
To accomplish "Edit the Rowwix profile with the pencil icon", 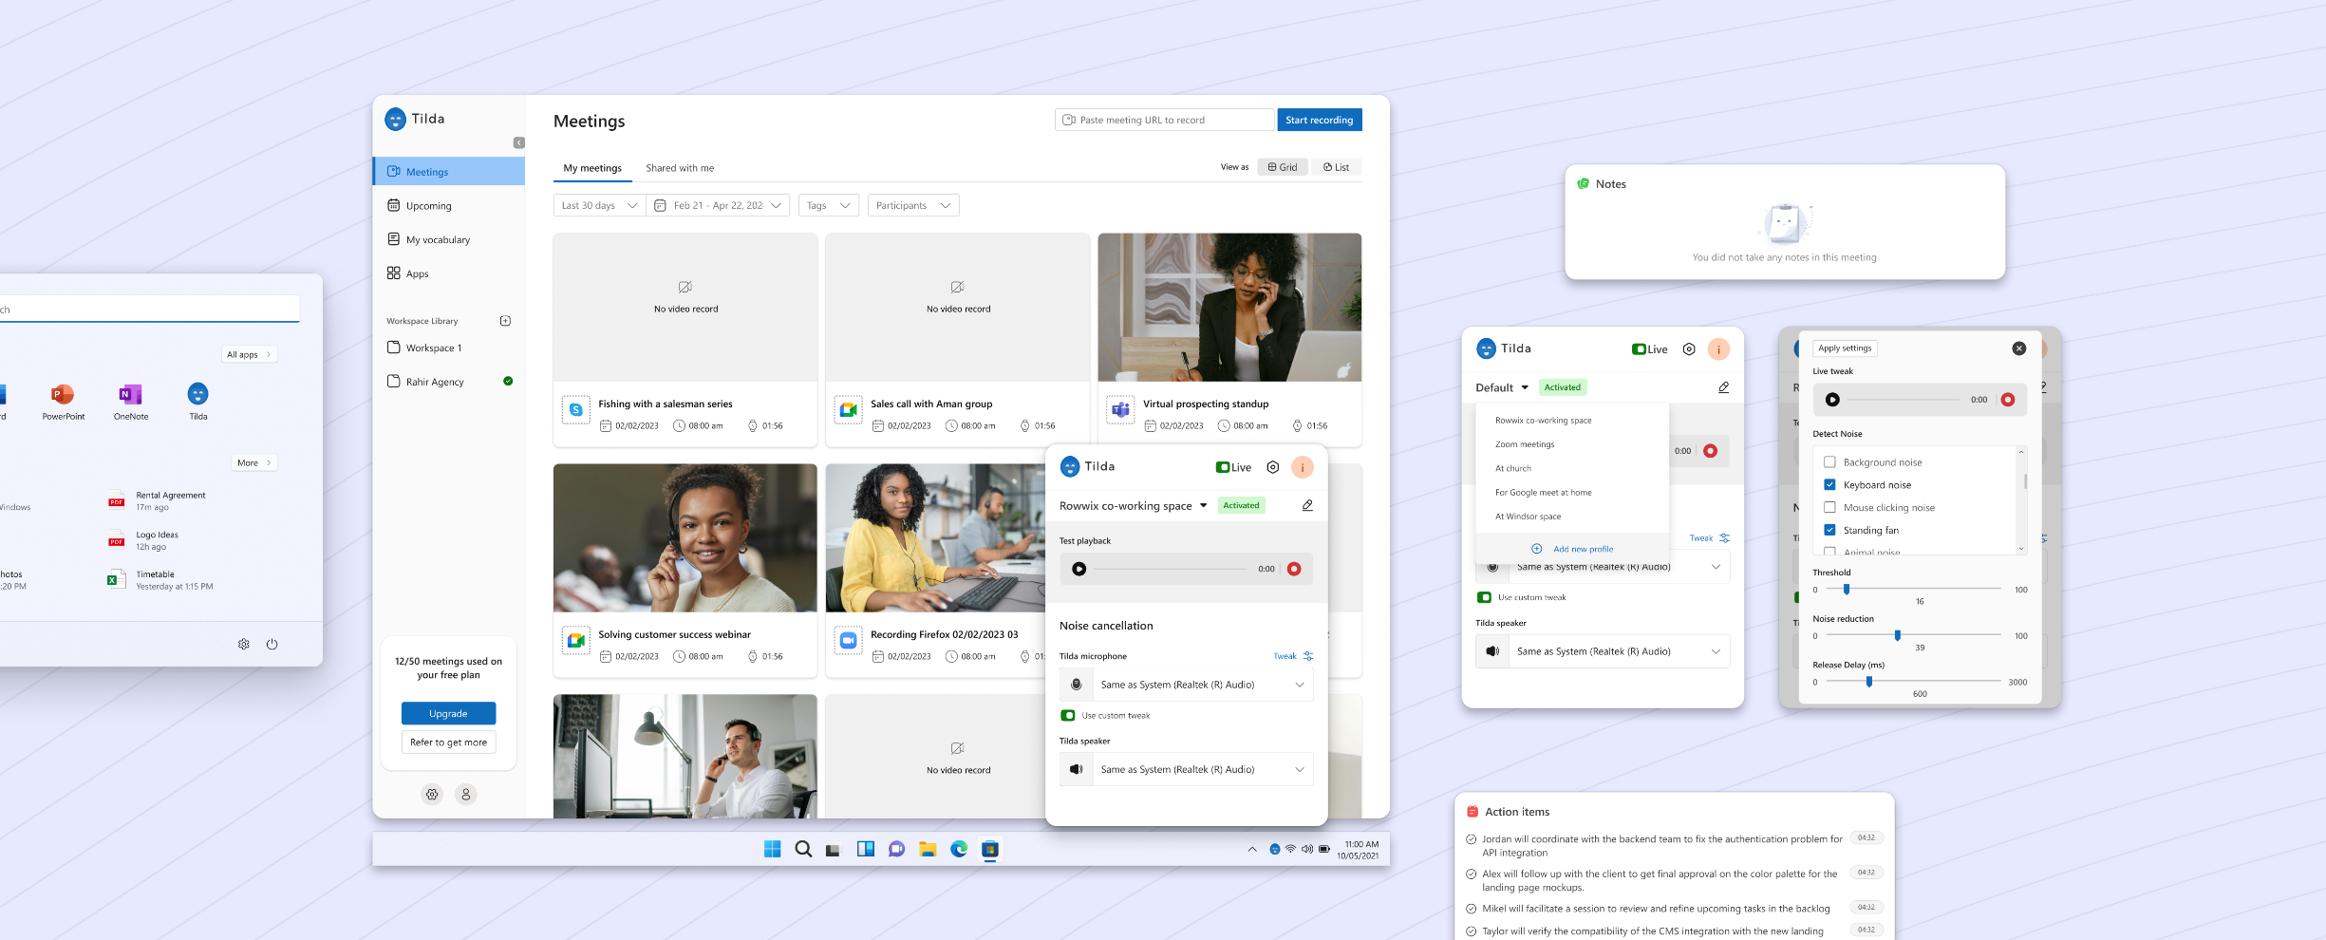I will pos(1307,505).
